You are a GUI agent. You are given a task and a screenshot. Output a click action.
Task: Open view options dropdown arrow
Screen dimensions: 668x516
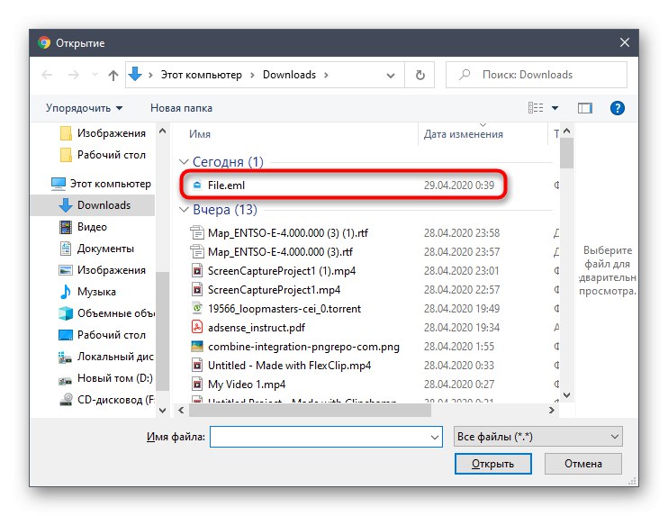pos(555,108)
